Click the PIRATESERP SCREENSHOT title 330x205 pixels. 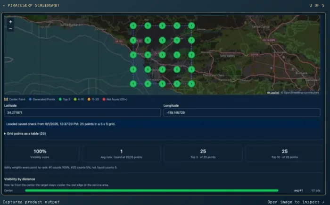tap(33, 5)
